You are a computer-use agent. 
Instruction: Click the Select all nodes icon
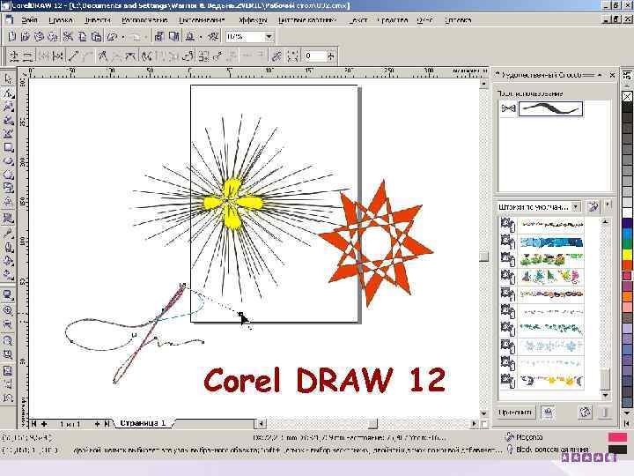pyautogui.click(x=292, y=56)
